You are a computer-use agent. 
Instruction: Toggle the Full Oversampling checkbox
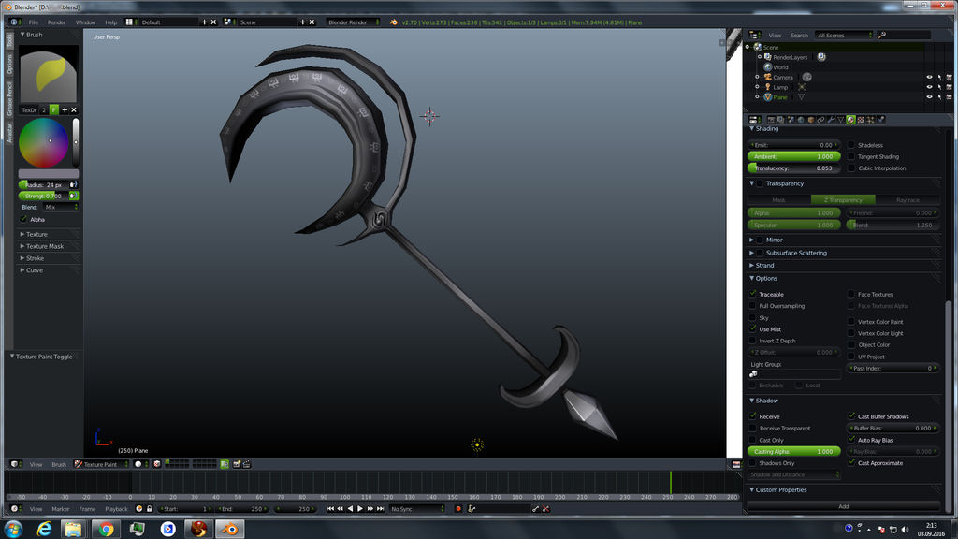[754, 306]
